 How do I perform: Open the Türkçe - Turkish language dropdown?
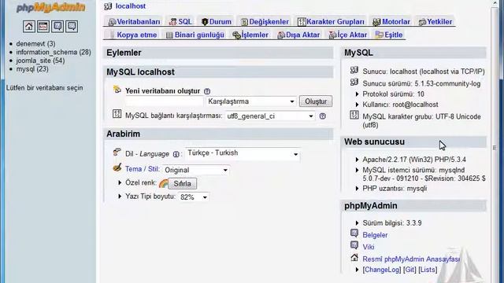[x=243, y=153]
